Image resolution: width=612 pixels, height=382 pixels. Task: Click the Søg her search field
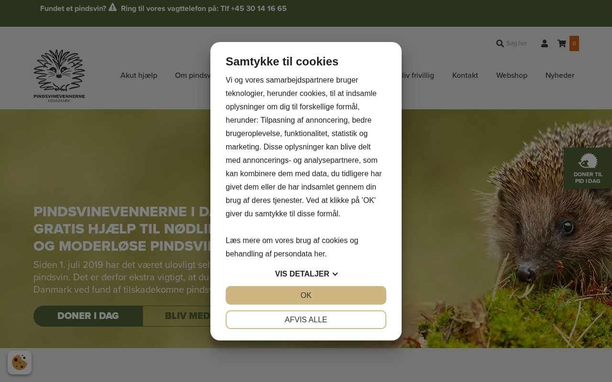point(516,43)
